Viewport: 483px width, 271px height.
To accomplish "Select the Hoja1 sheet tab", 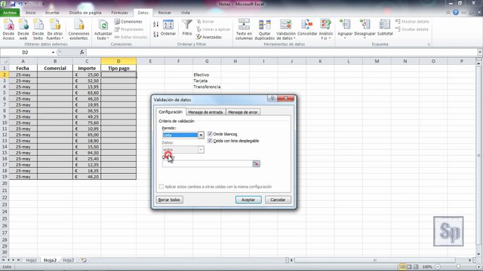I will coord(31,260).
